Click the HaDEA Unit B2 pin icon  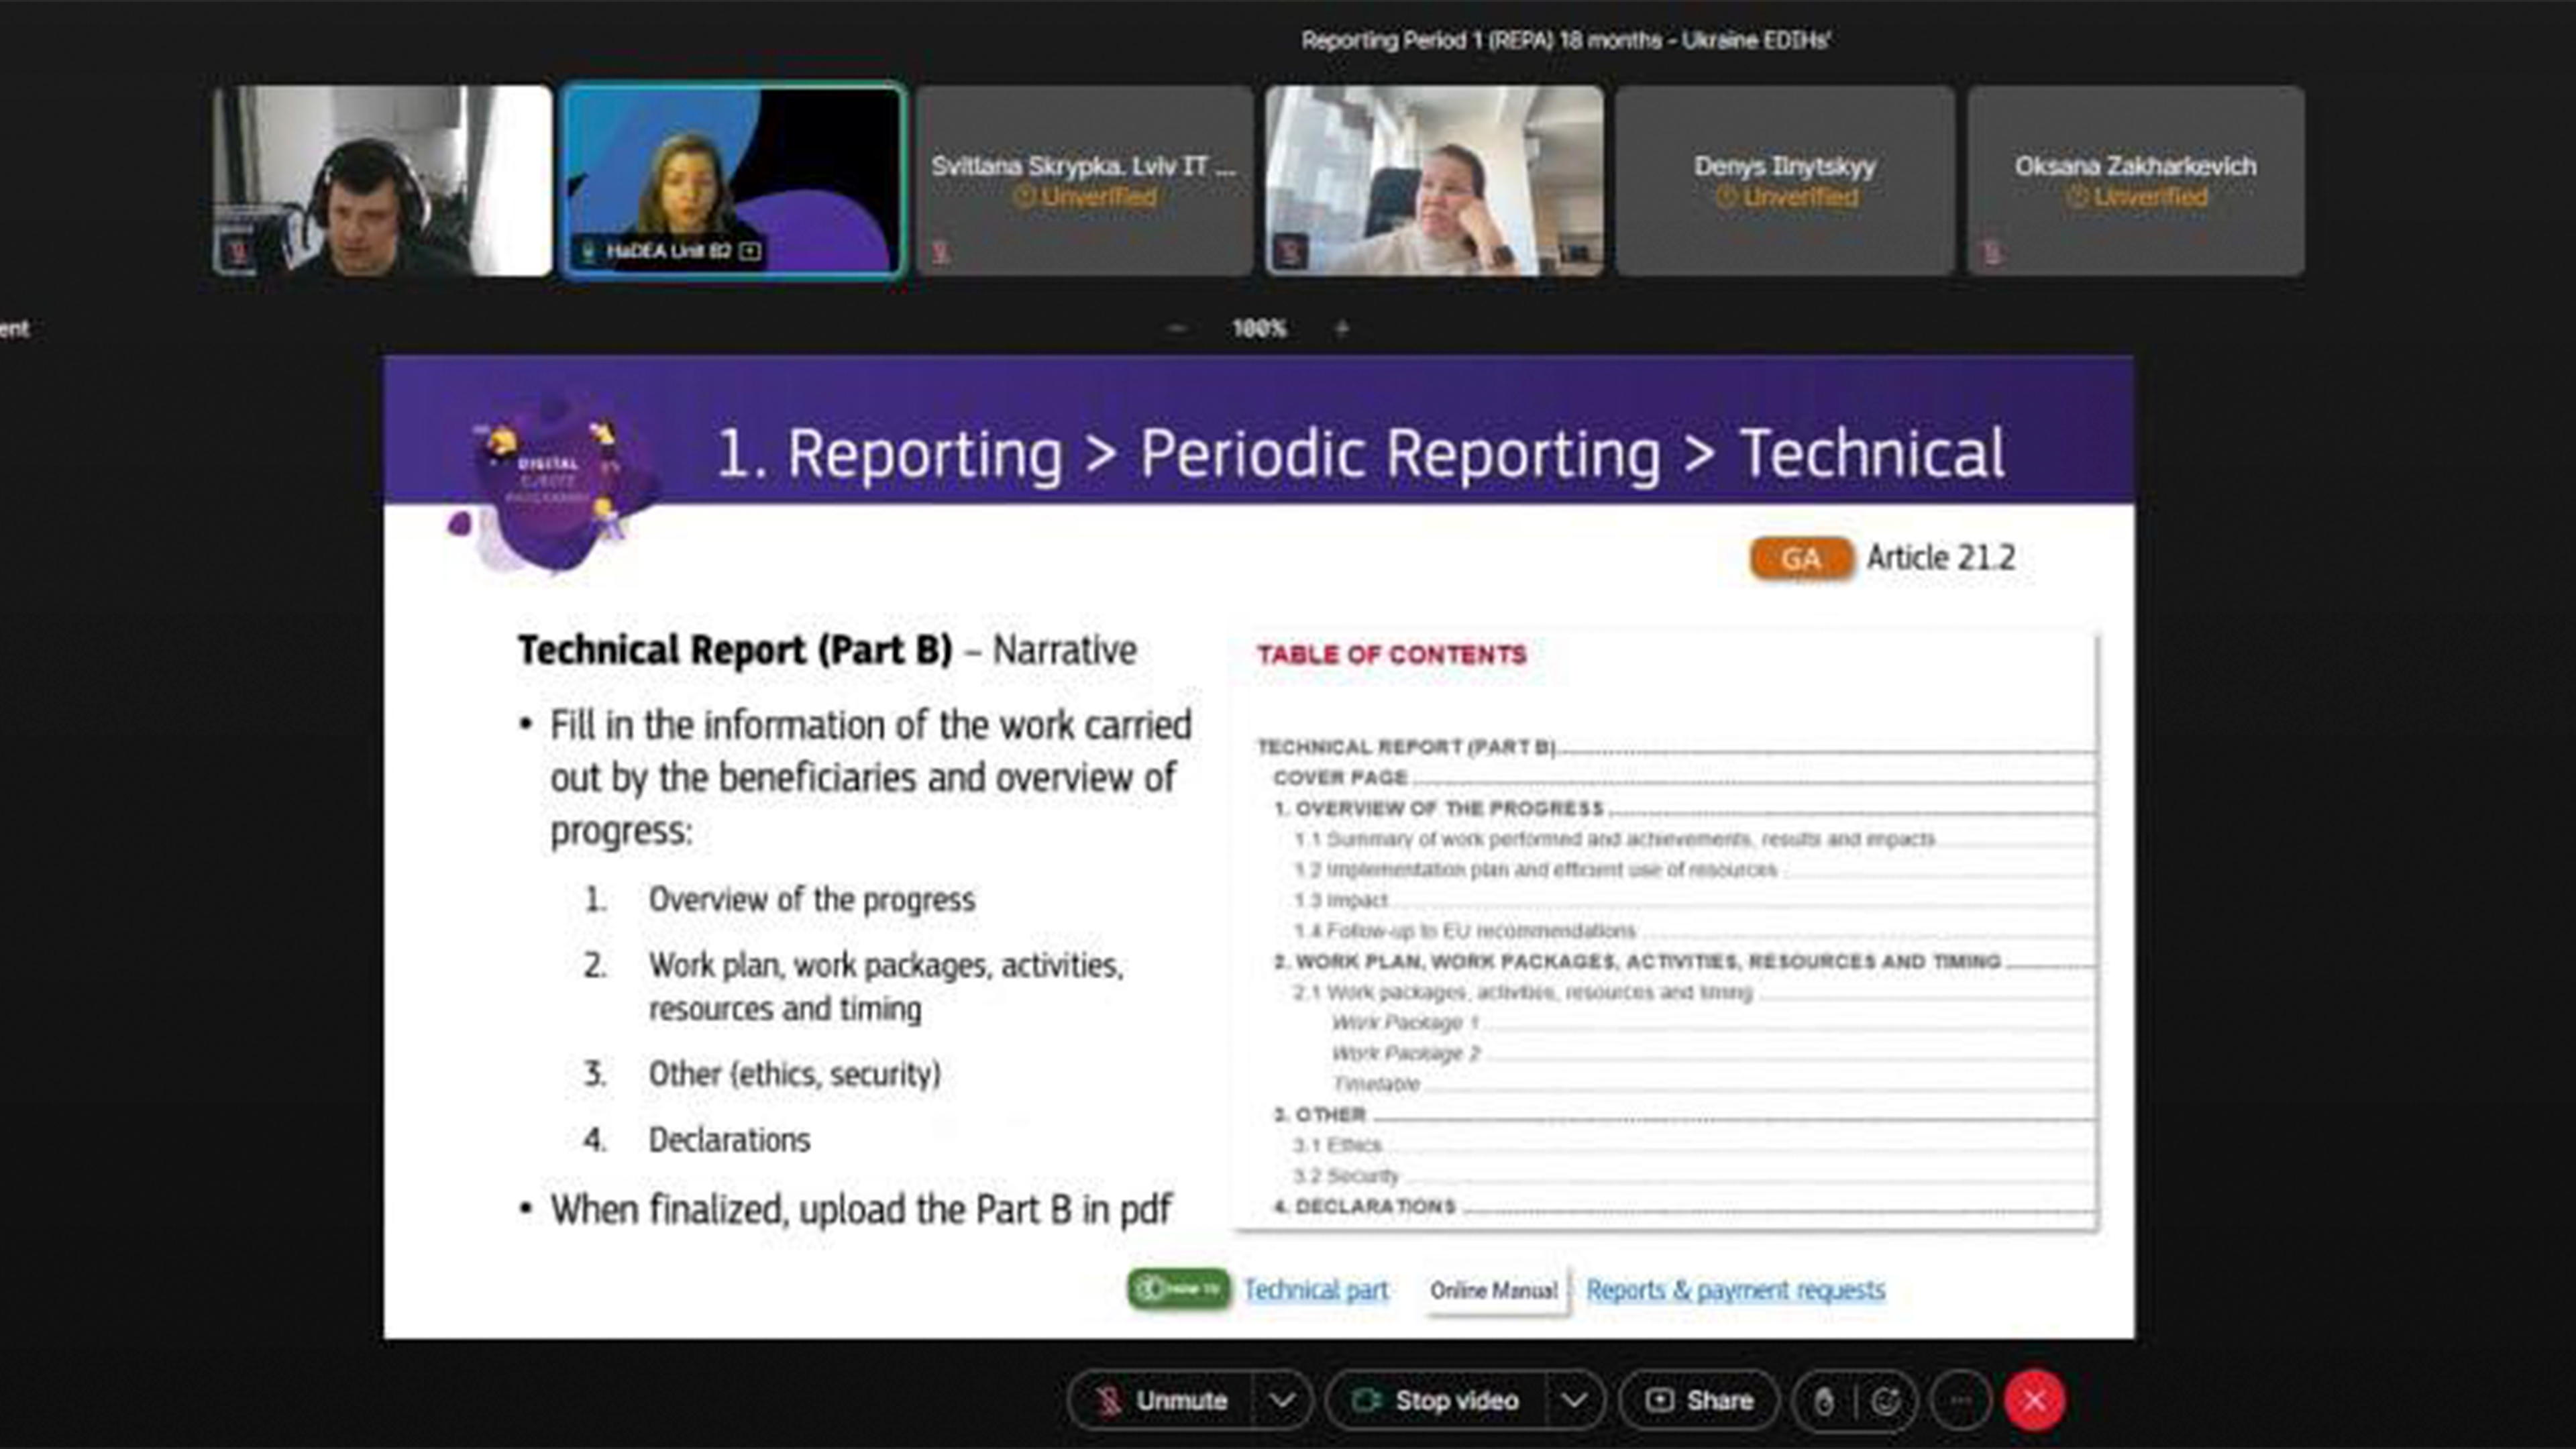(x=750, y=251)
